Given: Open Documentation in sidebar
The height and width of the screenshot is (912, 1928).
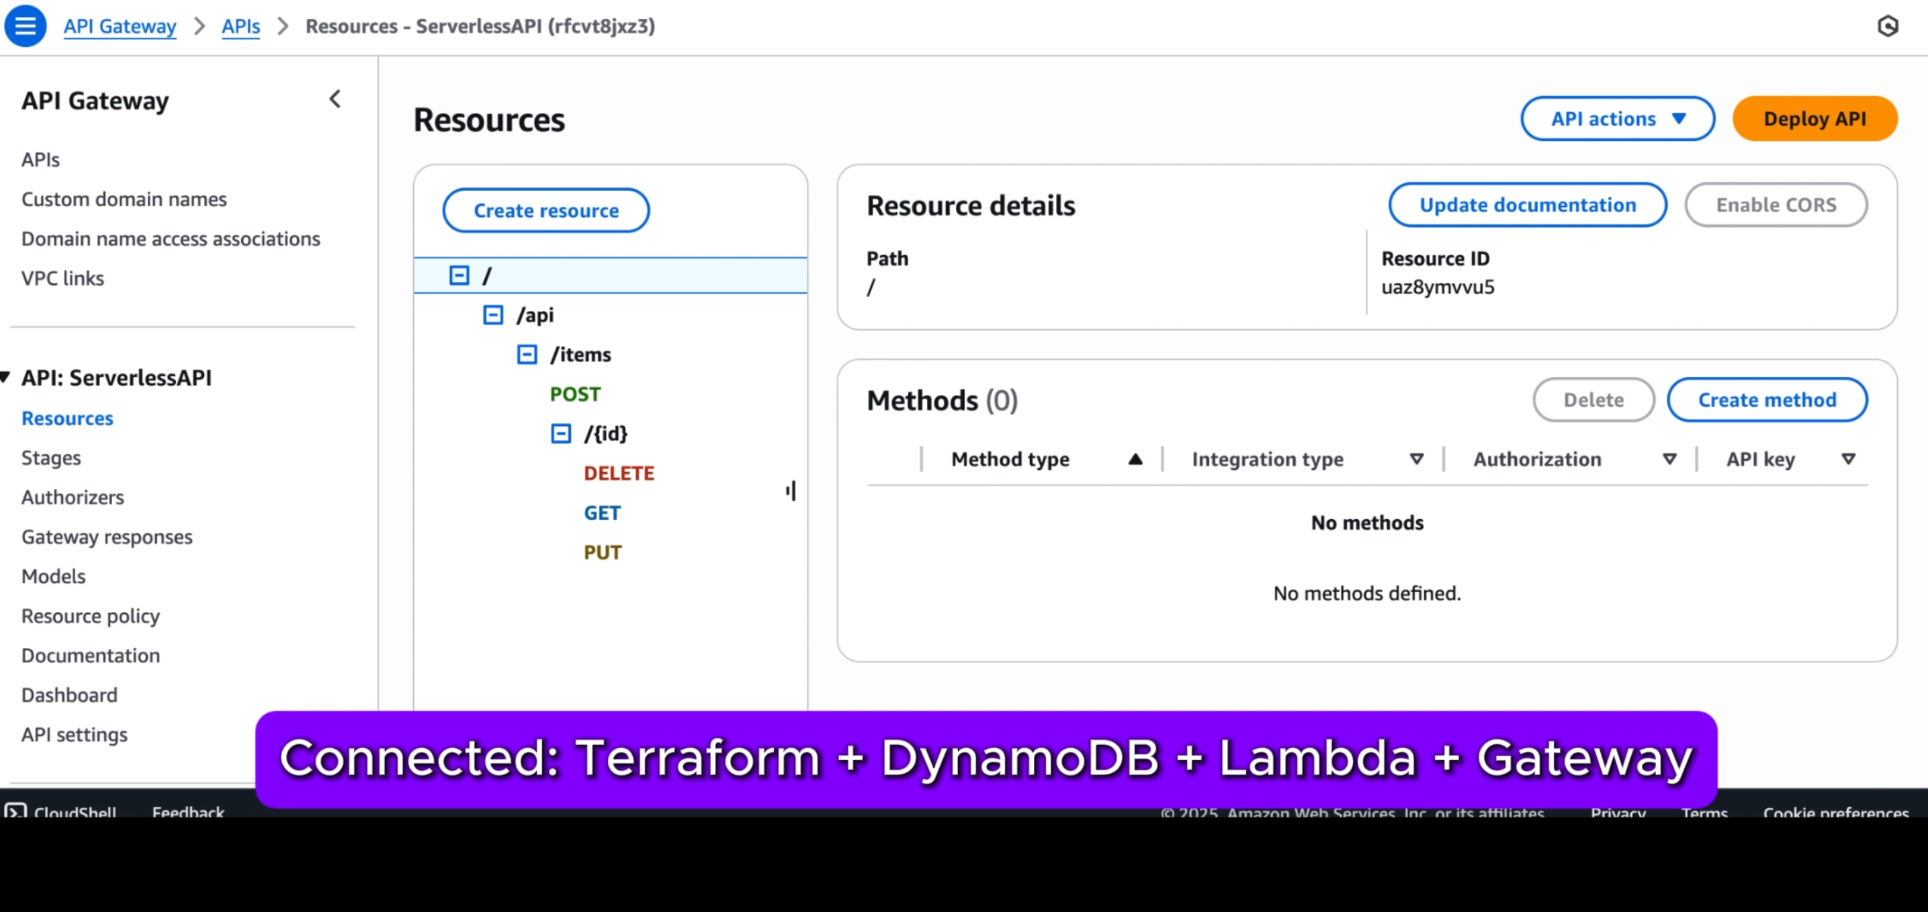Looking at the screenshot, I should click(x=91, y=656).
